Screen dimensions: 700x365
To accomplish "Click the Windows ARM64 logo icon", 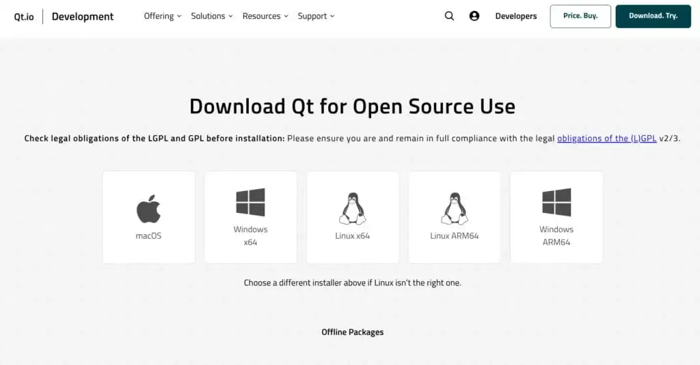I will pos(556,203).
